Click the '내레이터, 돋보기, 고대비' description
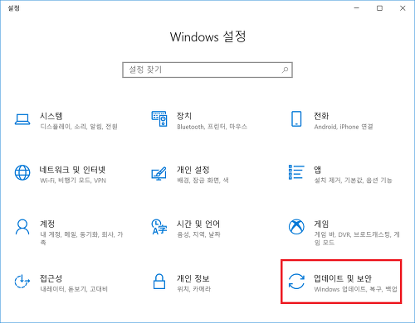 pos(74,289)
